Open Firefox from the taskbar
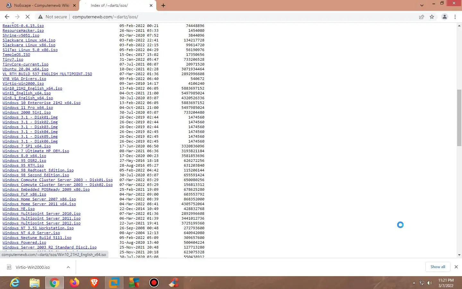462x289 pixels. click(x=74, y=283)
